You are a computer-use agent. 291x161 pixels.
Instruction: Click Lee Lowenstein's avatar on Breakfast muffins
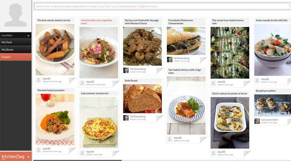pyautogui.click(x=257, y=121)
